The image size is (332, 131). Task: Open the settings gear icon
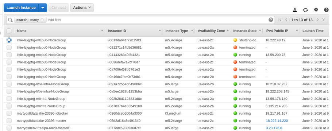tap(316, 10)
